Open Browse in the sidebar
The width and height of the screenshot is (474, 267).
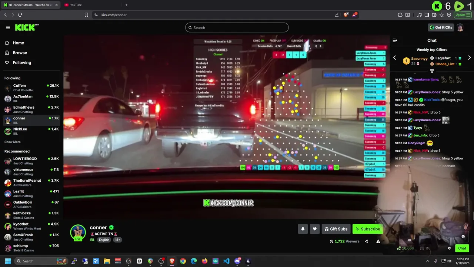(20, 53)
